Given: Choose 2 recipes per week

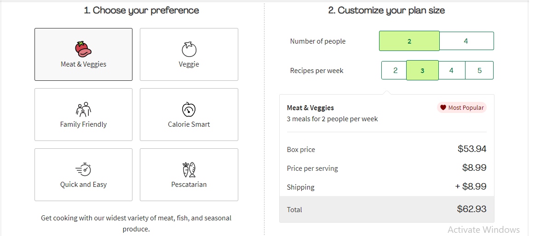Looking at the screenshot, I should (395, 70).
